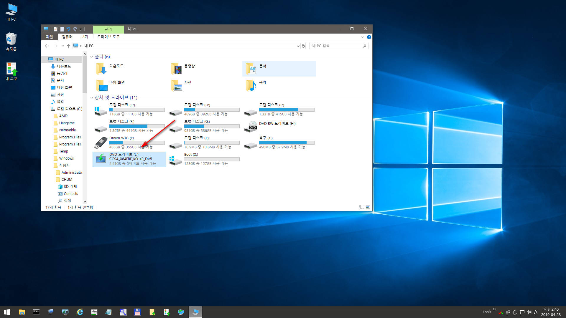Launch Internet Explorer from the taskbar
The height and width of the screenshot is (318, 566).
(x=80, y=312)
